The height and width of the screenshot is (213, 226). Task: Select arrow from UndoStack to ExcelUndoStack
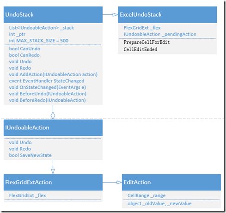pos(110,15)
